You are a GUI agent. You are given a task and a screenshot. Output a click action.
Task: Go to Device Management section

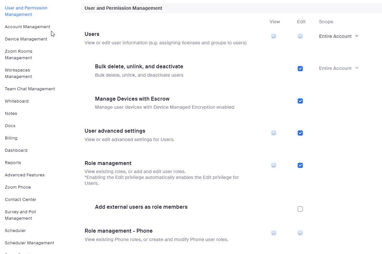(26, 39)
